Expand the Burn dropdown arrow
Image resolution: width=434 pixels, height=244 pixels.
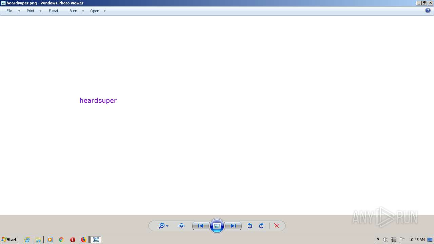tap(83, 11)
